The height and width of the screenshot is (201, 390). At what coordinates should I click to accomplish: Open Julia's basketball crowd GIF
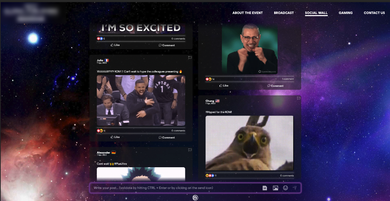coord(141,100)
